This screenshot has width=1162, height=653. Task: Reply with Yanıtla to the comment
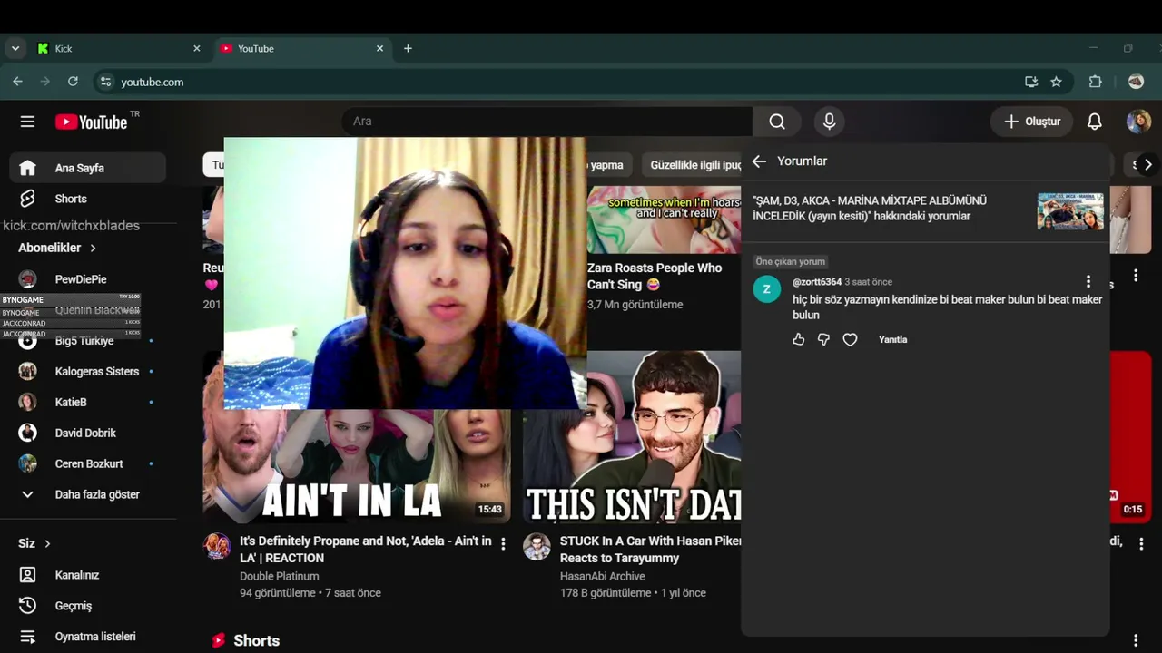892,339
